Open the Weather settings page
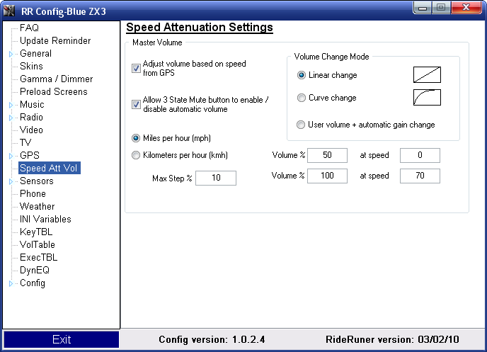487x352 pixels. tap(37, 206)
